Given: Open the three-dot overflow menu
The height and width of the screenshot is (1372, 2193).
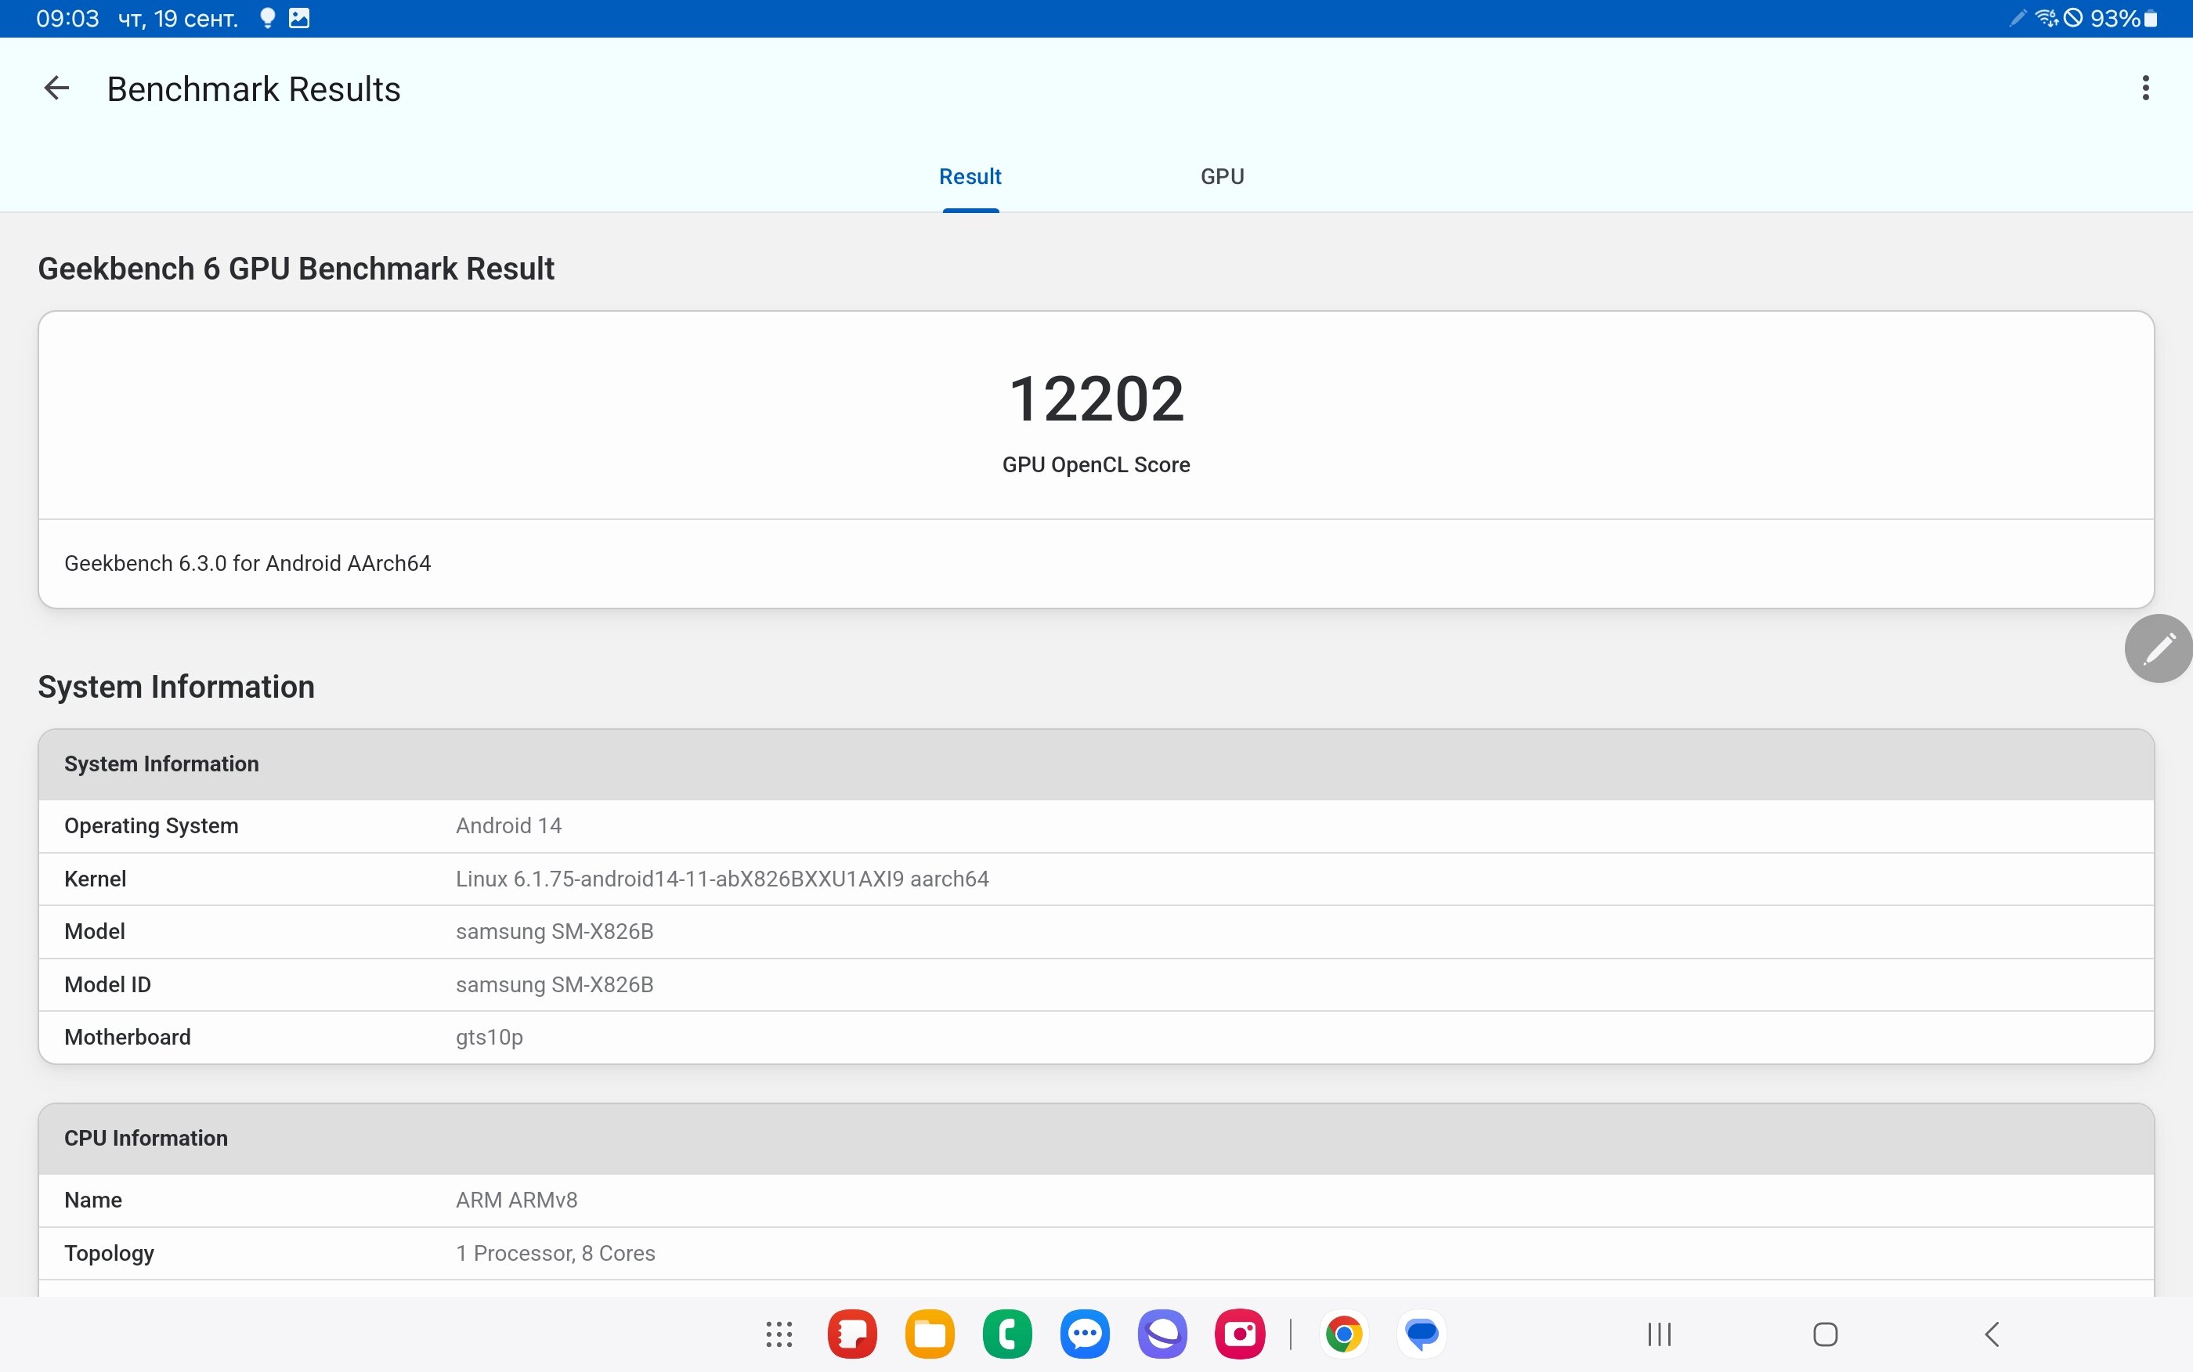Looking at the screenshot, I should [2145, 88].
